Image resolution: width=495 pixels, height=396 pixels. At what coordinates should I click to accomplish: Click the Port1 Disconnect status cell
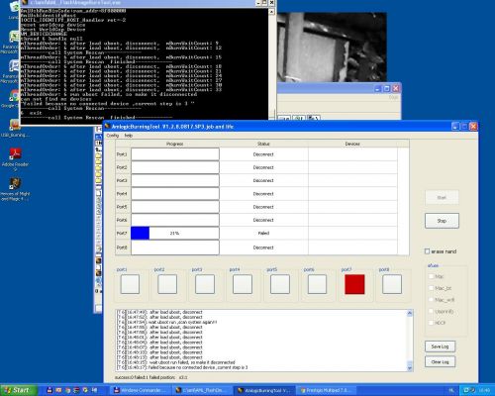263,154
